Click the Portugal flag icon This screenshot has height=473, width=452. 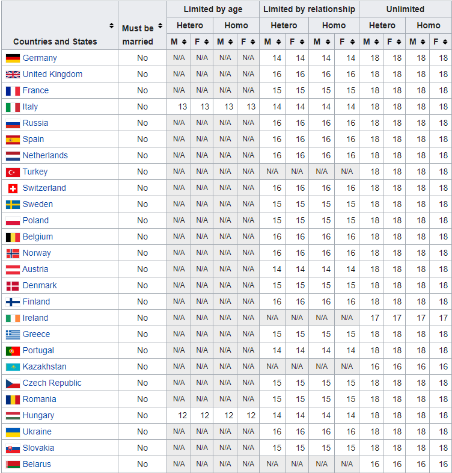13,351
